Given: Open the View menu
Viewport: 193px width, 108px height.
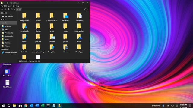Looking at the screenshot, I should coord(10,6).
